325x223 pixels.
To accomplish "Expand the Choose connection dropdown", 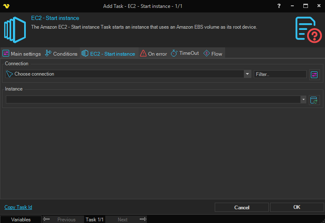I will pos(248,74).
